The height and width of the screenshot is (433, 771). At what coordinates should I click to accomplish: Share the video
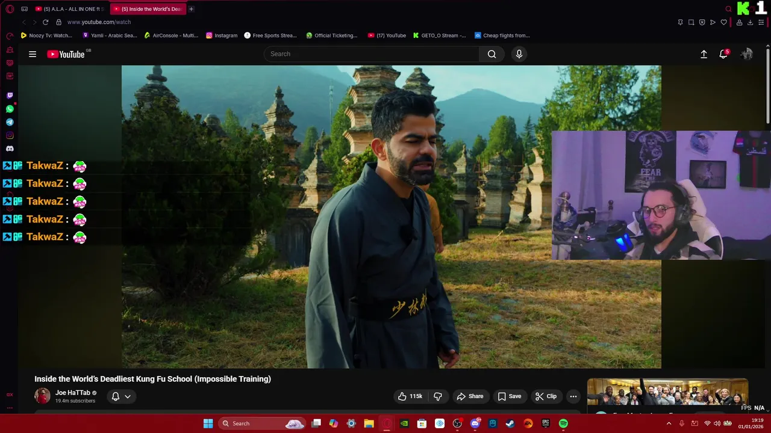(x=470, y=396)
